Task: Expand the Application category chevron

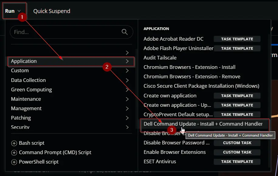Action: [127, 61]
